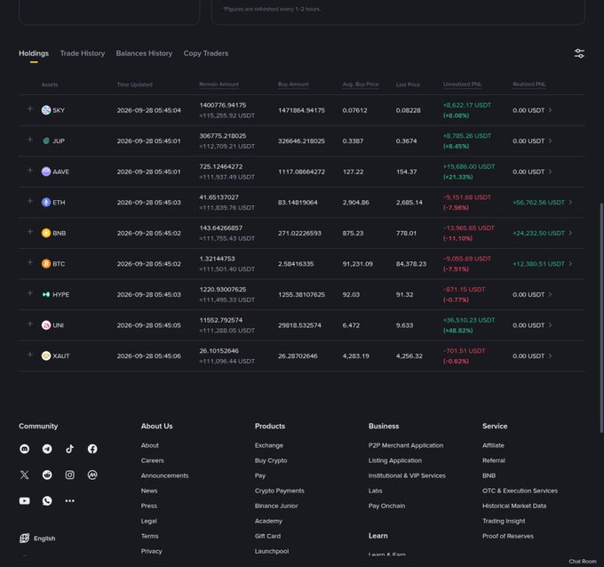Open BTC realized PNL details chevron
The height and width of the screenshot is (567, 604).
pos(570,264)
